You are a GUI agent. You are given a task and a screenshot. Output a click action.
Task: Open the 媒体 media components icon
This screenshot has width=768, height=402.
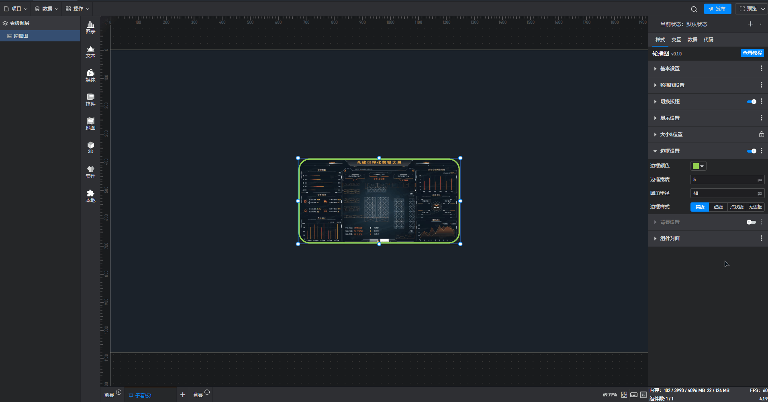pos(90,76)
